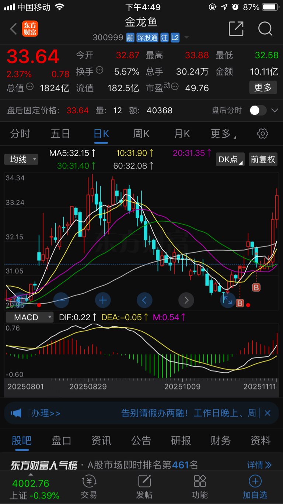The height and width of the screenshot is (504, 283).
Task: Expand the stock code dropdown arrow
Action: pos(186,38)
